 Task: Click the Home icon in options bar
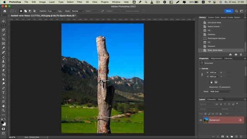coord(5,11)
